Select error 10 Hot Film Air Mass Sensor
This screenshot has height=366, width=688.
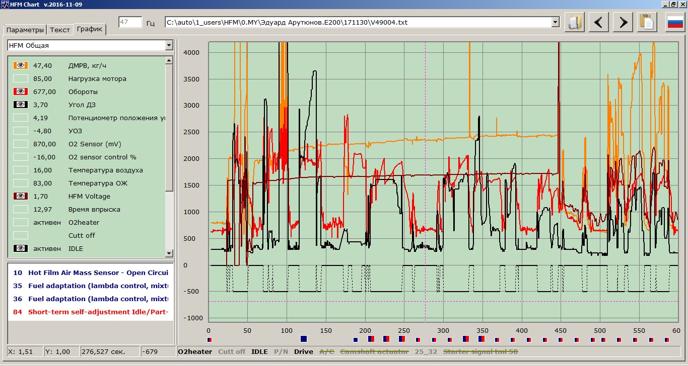[91, 272]
